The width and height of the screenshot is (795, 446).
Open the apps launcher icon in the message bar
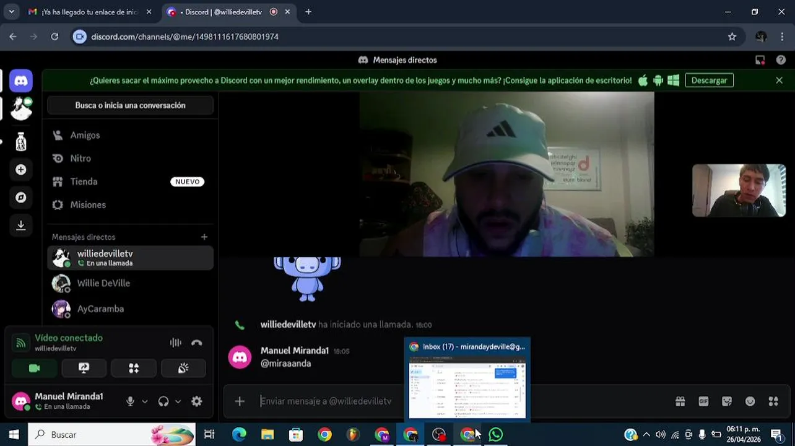pos(773,401)
